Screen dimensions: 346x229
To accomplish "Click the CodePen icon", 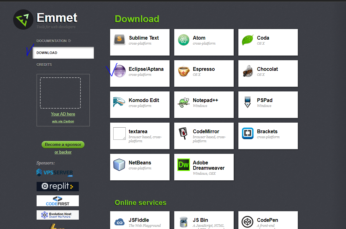I will (247, 222).
